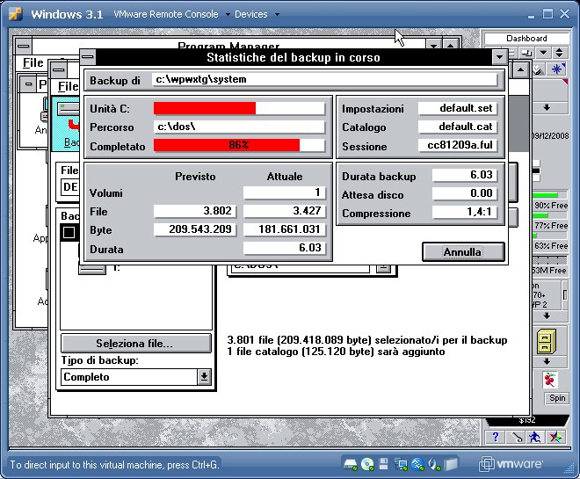Click the blue question mark help icon

pos(496,437)
